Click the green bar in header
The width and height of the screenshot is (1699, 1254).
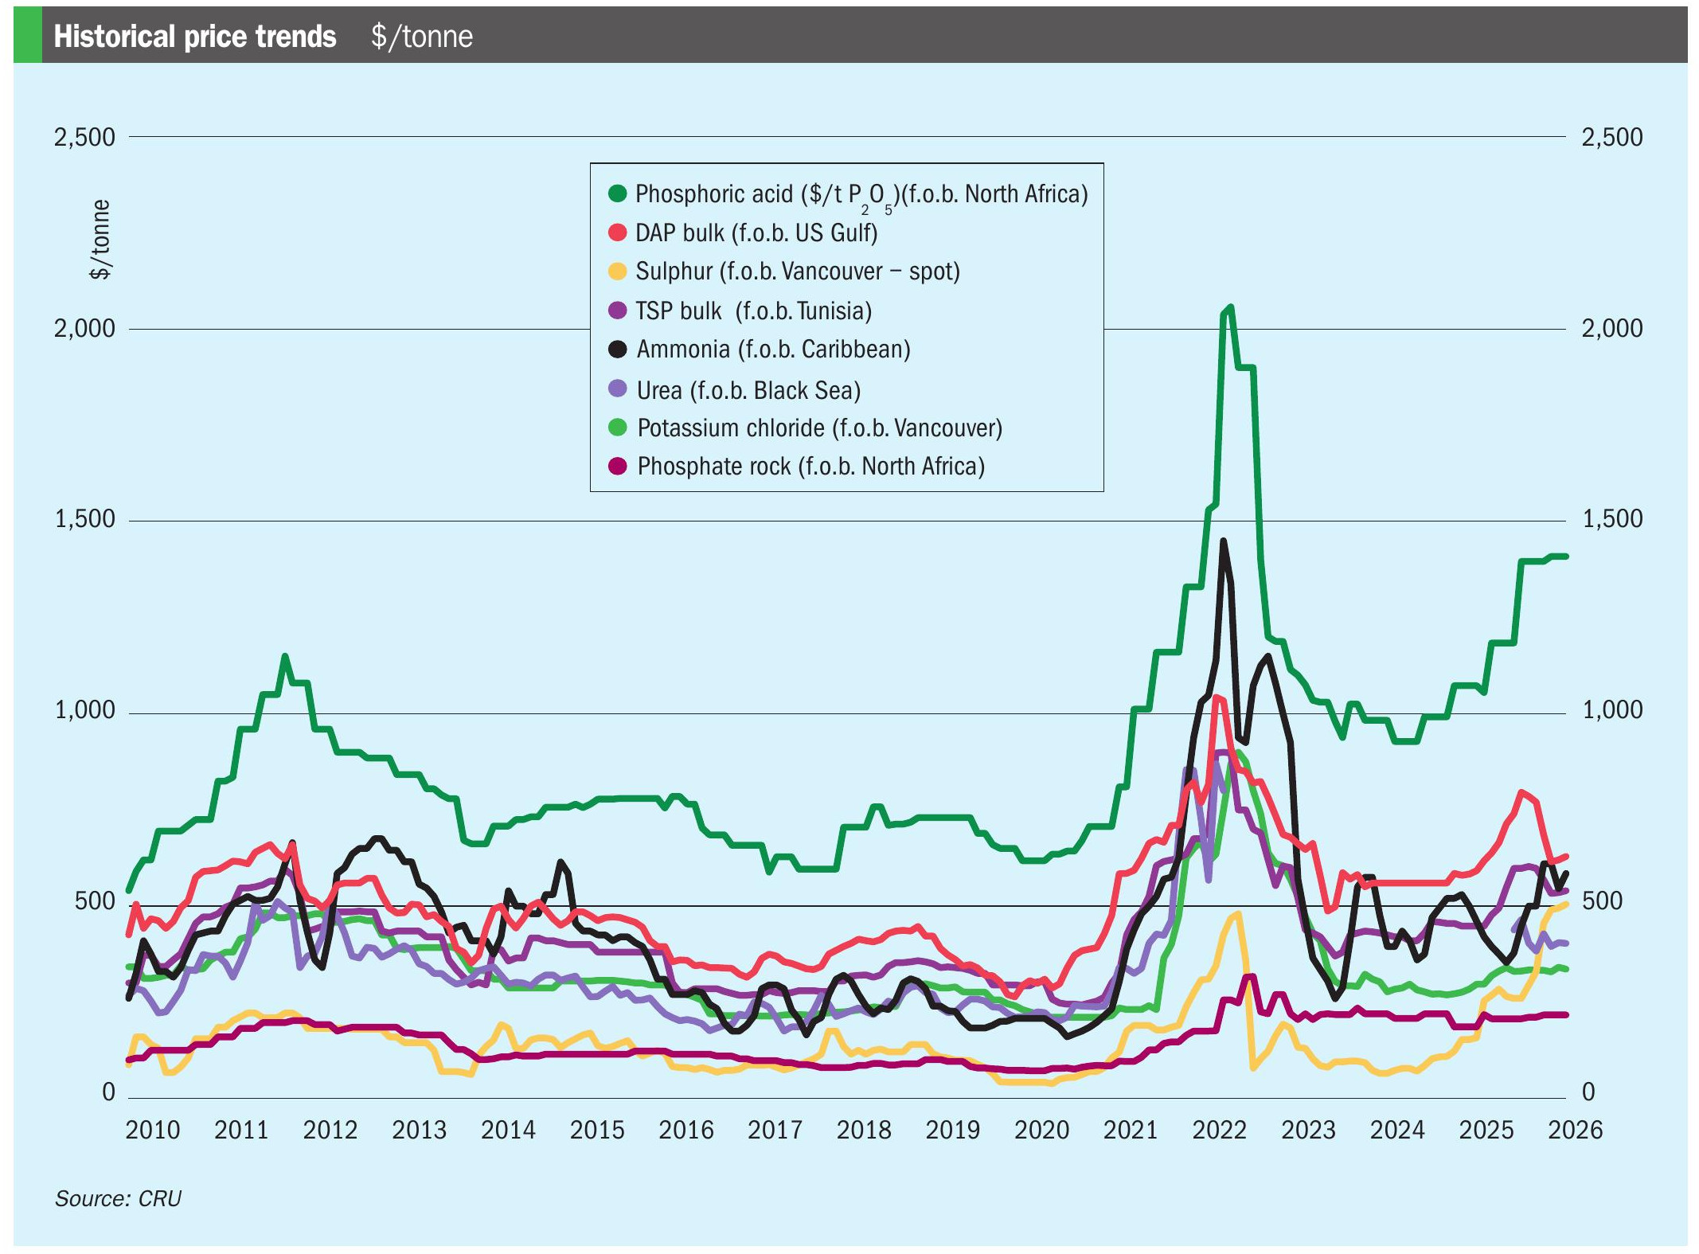pos(27,36)
